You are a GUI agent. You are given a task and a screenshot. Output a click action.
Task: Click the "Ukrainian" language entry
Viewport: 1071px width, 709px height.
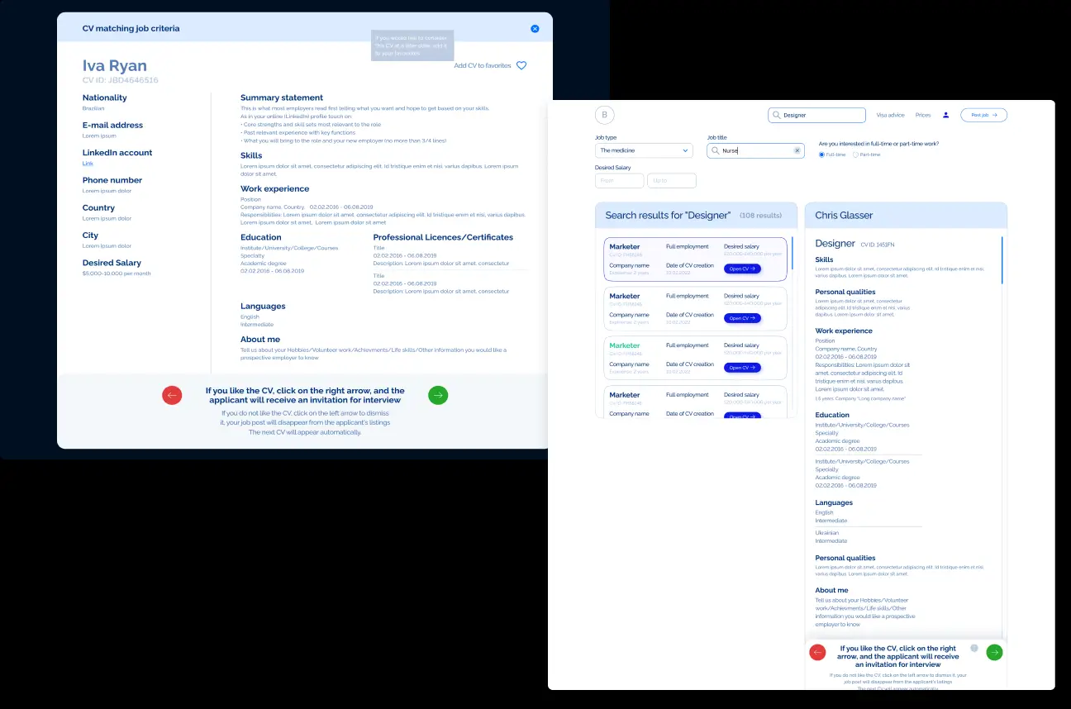pyautogui.click(x=827, y=533)
